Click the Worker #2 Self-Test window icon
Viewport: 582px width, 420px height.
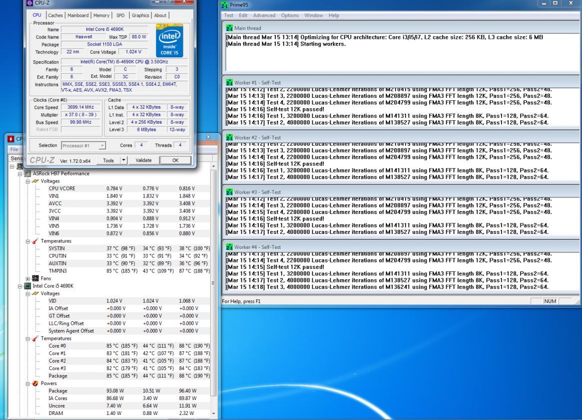point(229,138)
